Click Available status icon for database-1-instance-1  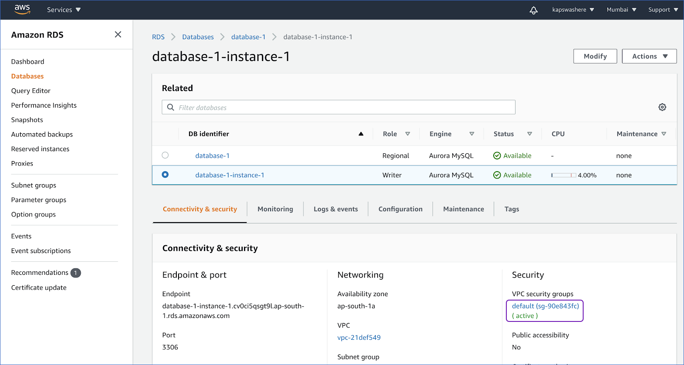click(497, 175)
